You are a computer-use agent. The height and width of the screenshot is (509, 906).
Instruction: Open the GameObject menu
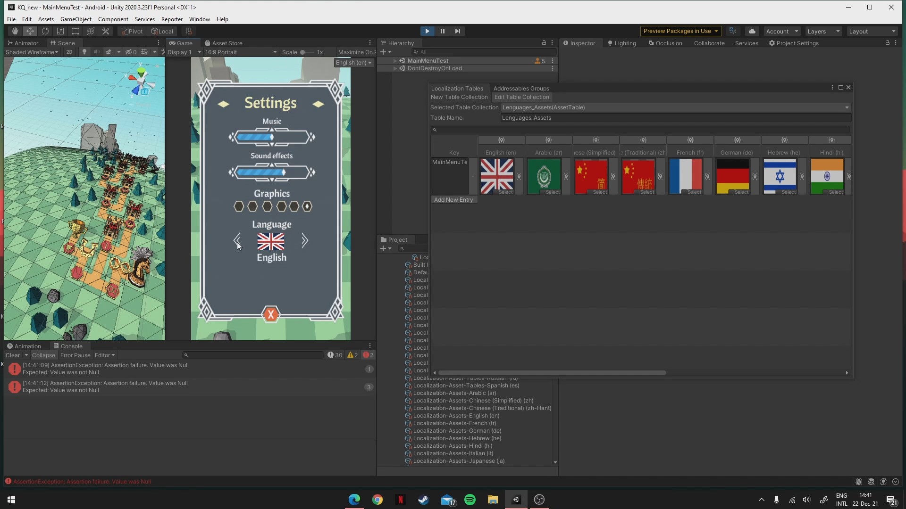pyautogui.click(x=75, y=19)
